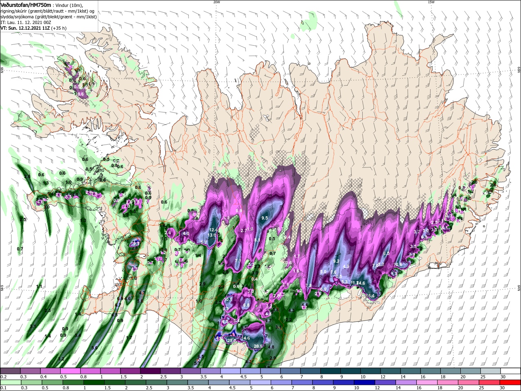
Task: Click upper legend label 0.2
Action: click(x=3, y=377)
